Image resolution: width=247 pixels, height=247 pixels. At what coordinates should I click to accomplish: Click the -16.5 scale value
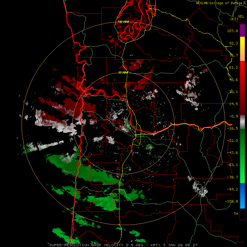point(232,128)
